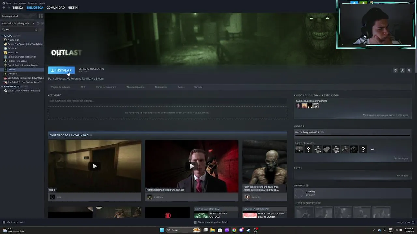Open the COMUNIDAD tab
Screen dimensions: 417x234
[55, 8]
